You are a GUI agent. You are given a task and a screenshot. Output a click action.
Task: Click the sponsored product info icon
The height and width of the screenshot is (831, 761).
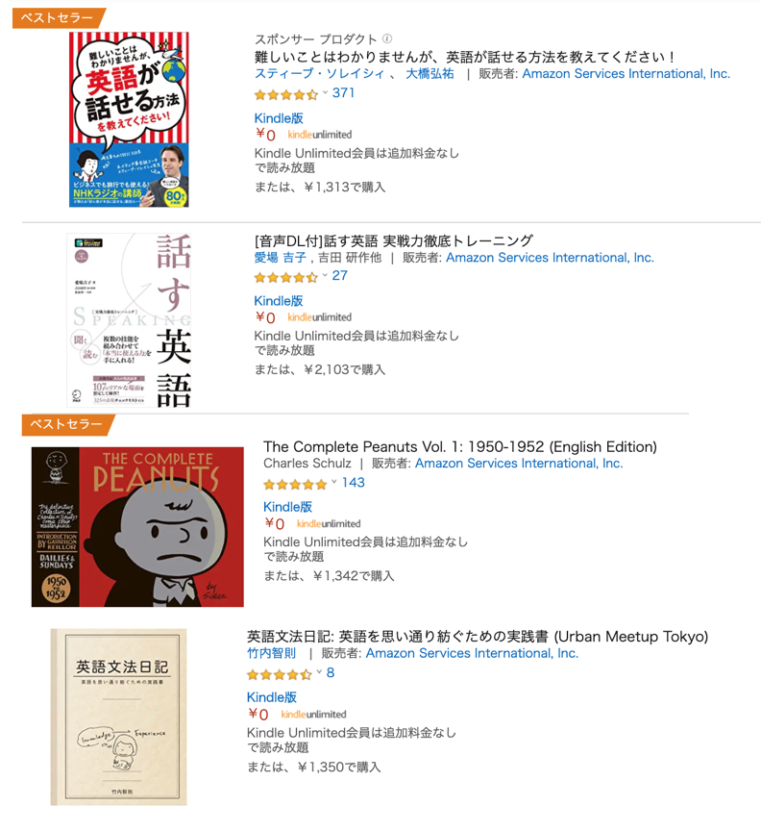(x=387, y=38)
